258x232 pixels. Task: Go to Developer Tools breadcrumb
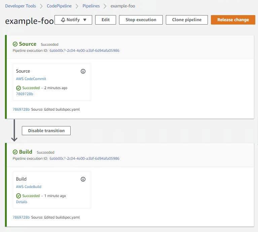point(21,6)
